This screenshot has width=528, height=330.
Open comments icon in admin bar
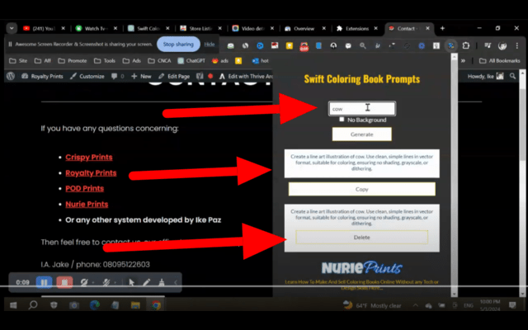tap(117, 77)
